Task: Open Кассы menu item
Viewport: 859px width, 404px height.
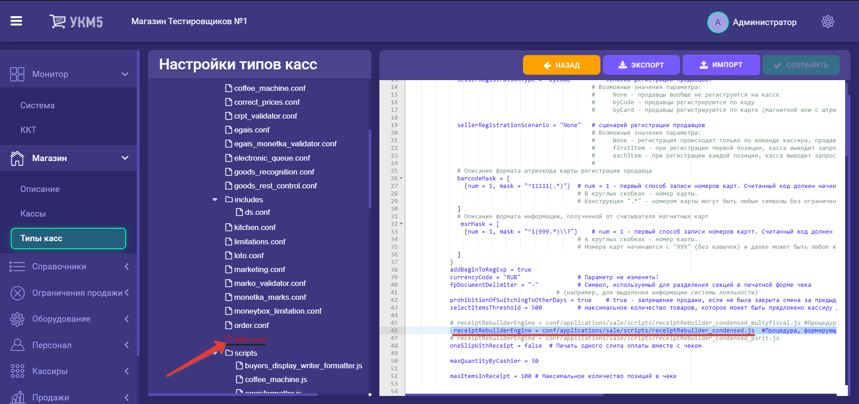Action: 33,214
